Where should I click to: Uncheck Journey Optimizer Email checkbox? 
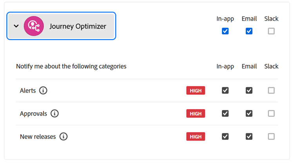click(249, 31)
